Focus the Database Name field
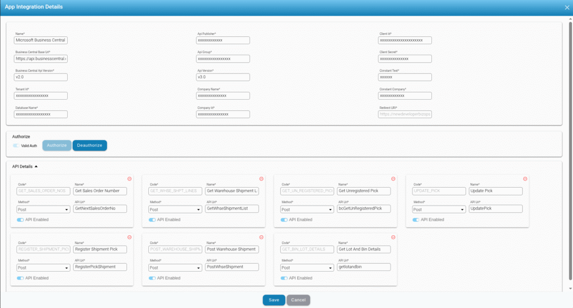The width and height of the screenshot is (573, 308). click(x=40, y=114)
